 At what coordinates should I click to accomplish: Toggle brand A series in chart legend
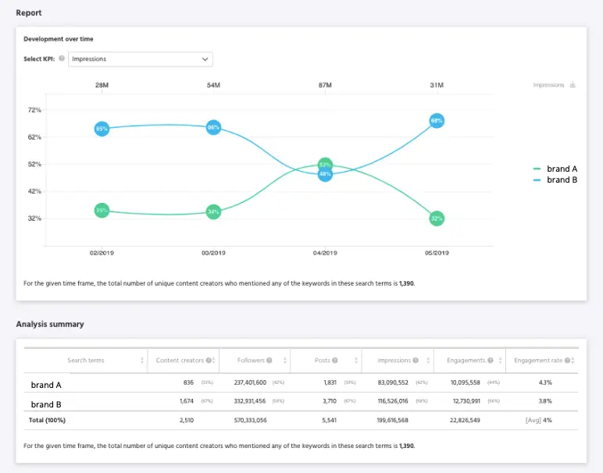pos(555,169)
